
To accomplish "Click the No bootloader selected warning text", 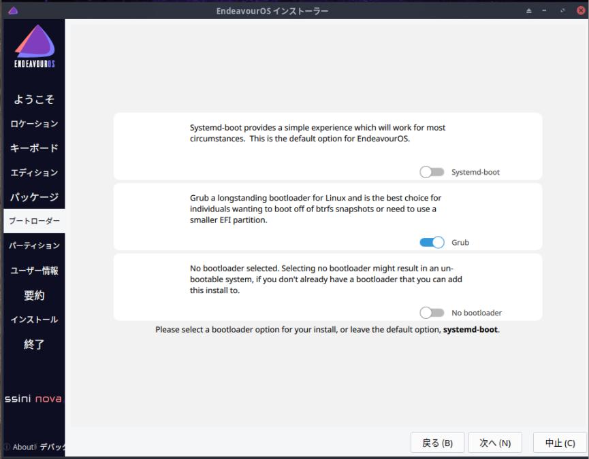I will point(325,279).
